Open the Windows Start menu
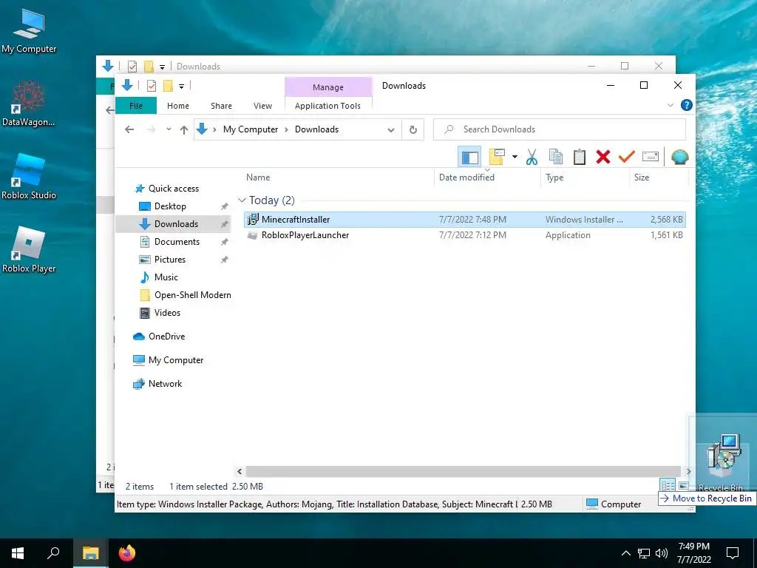The width and height of the screenshot is (757, 568). click(x=18, y=553)
